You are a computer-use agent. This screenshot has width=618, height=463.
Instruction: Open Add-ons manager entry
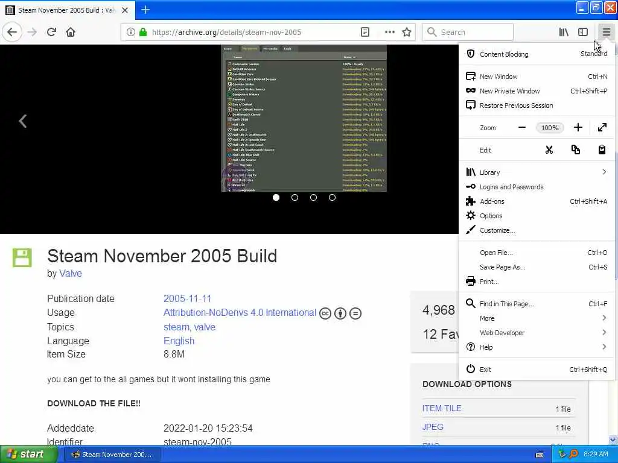[x=537, y=201]
